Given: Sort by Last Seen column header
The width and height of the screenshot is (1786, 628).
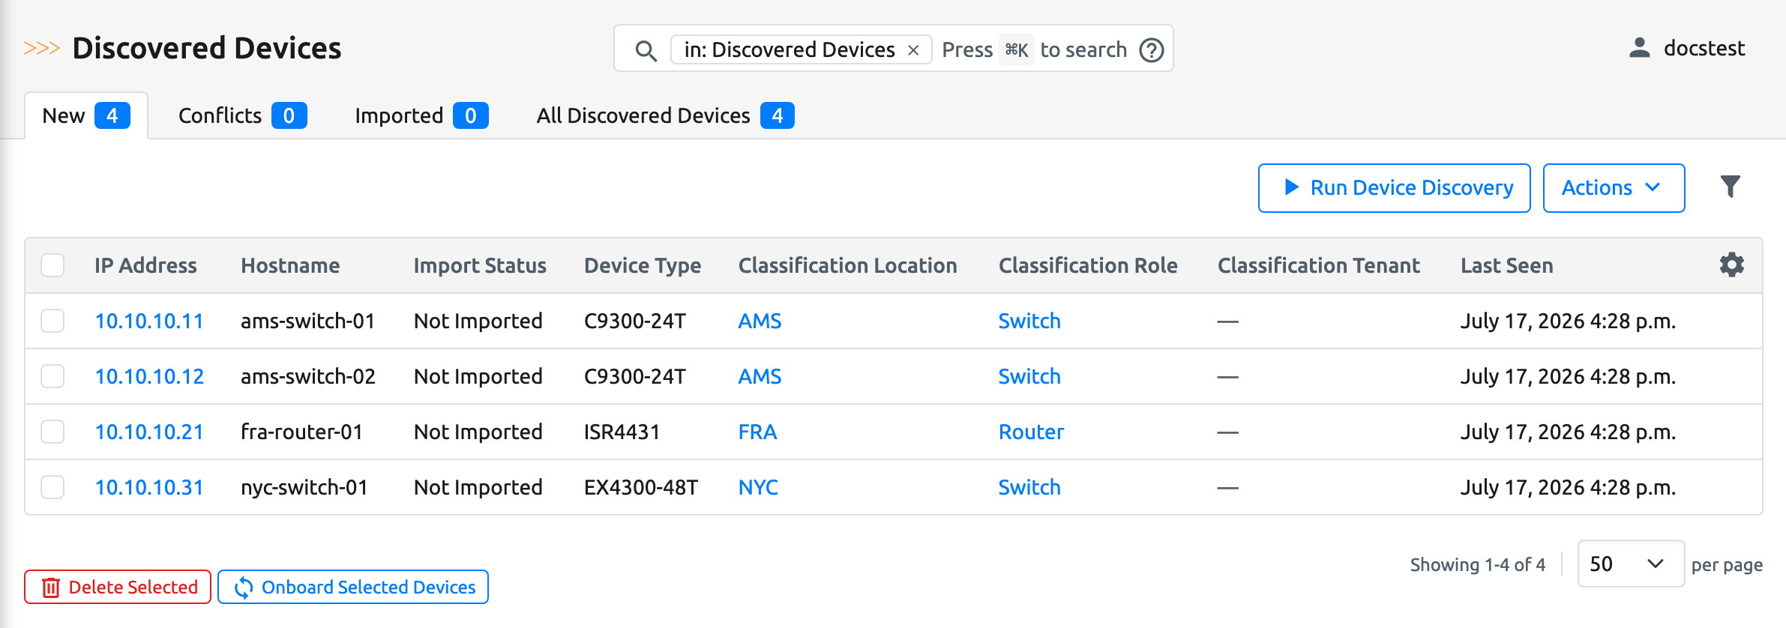Looking at the screenshot, I should pyautogui.click(x=1506, y=266).
